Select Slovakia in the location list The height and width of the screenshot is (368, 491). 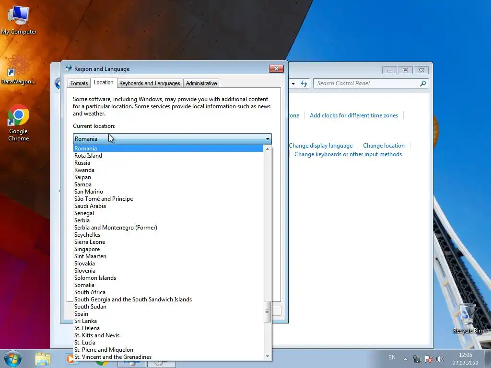click(168, 264)
